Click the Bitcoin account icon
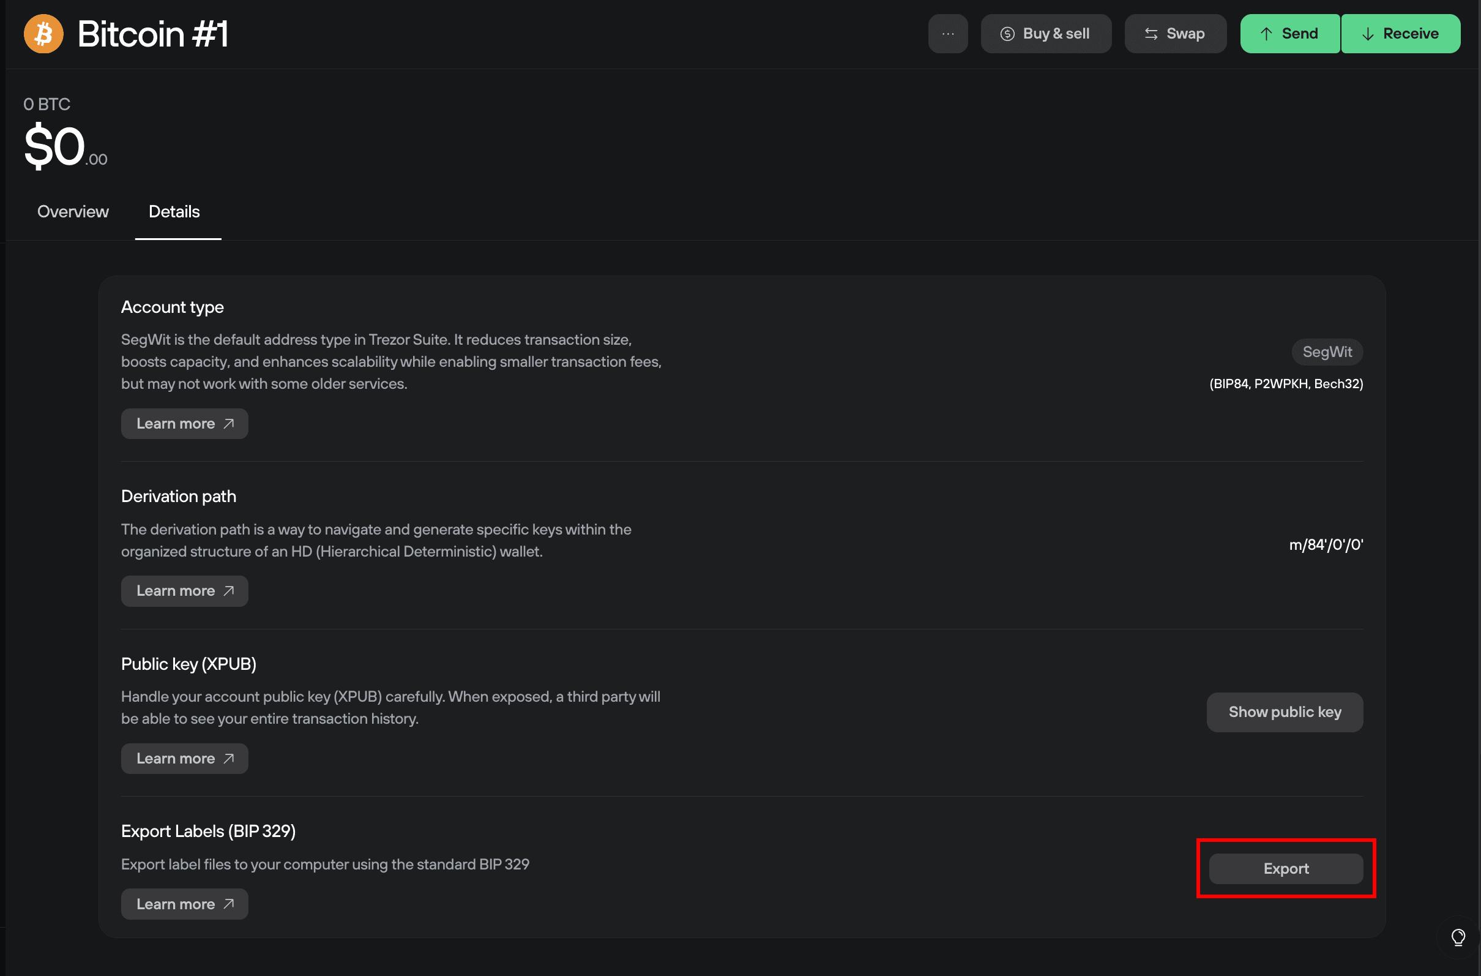The width and height of the screenshot is (1481, 976). 43,34
